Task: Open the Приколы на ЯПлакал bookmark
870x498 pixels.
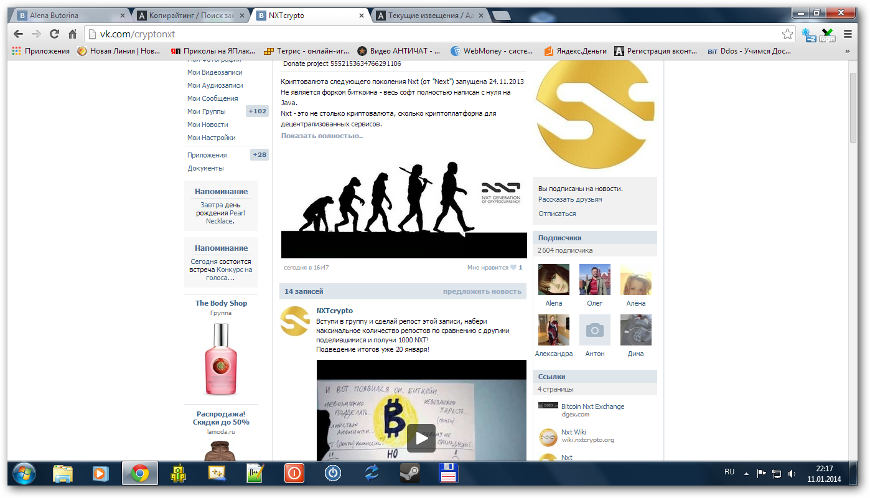Action: coord(213,51)
